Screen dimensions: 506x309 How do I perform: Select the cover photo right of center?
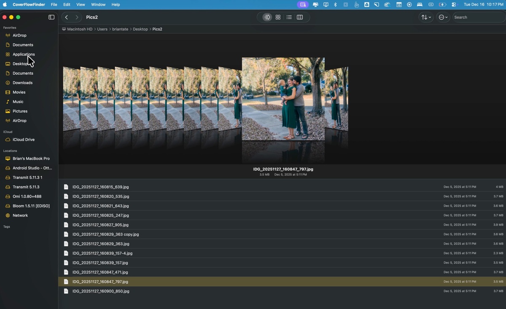point(336,99)
